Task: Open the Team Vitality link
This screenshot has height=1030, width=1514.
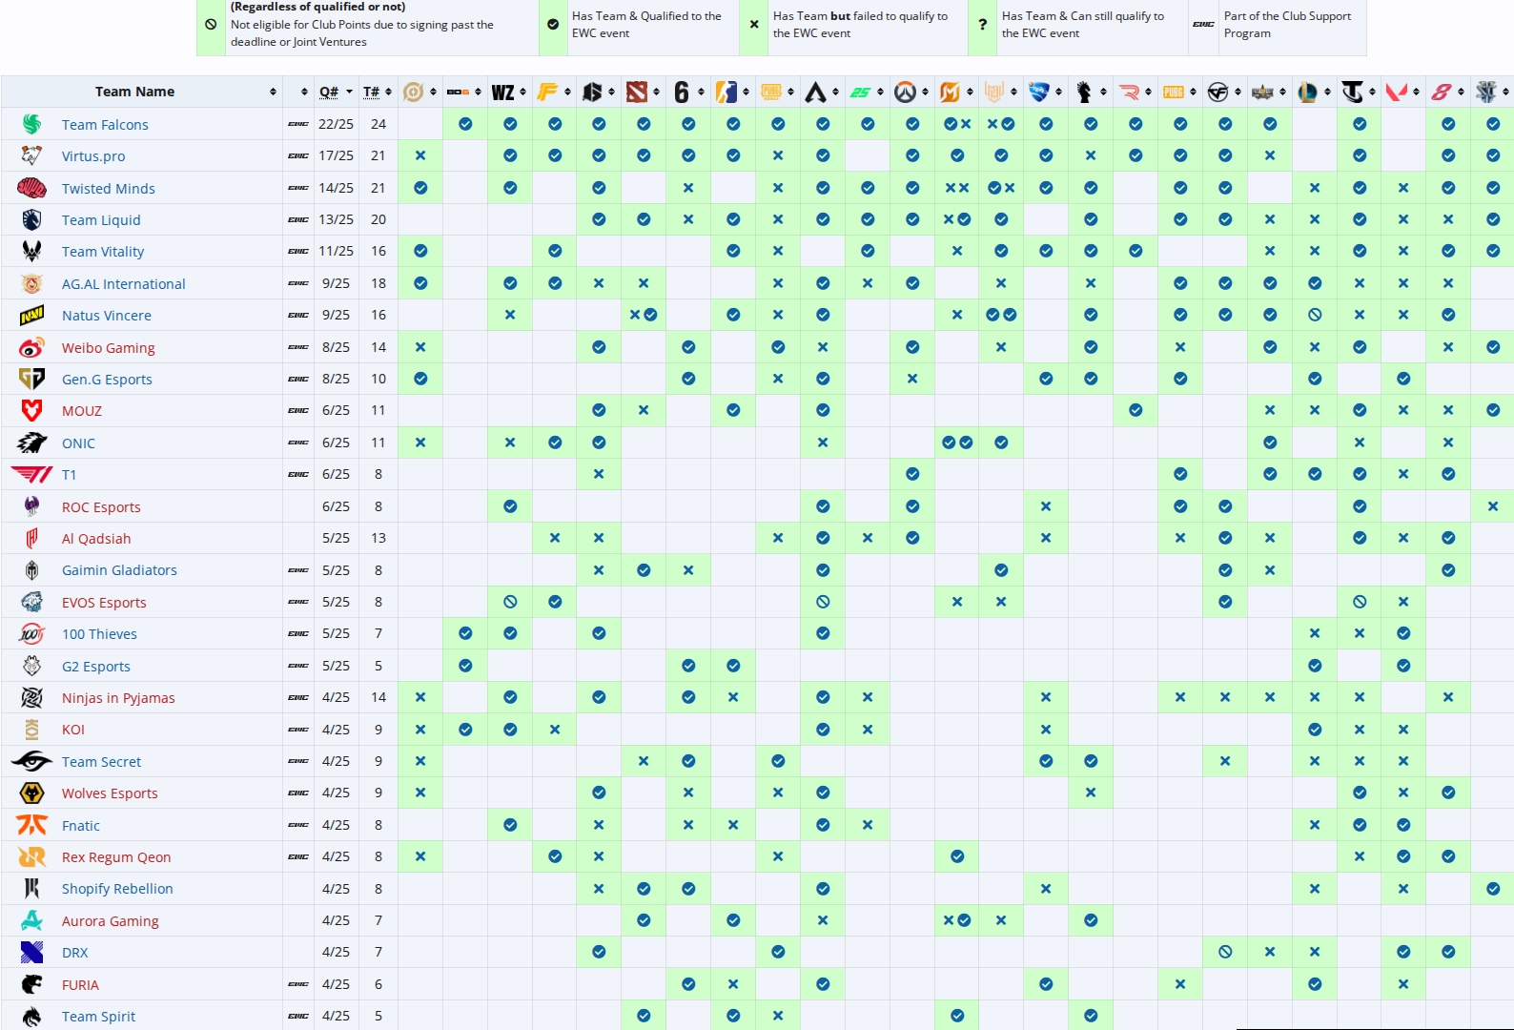Action: tap(103, 252)
